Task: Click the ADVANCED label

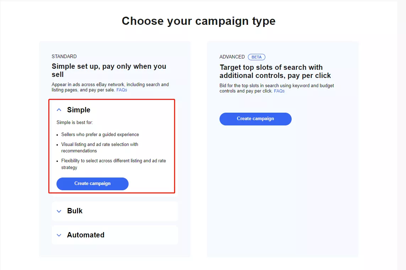Action: 232,57
